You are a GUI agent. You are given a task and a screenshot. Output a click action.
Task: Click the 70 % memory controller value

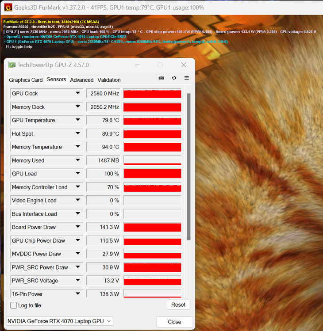pyautogui.click(x=104, y=187)
